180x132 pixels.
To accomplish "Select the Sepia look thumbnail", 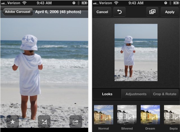I will [x=172, y=115].
